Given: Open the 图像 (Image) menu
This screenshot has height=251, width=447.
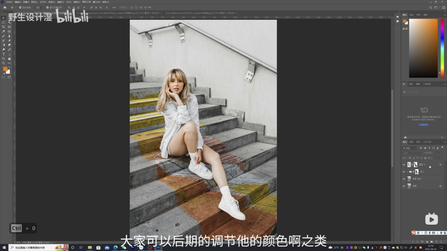Looking at the screenshot, I should [26, 2].
